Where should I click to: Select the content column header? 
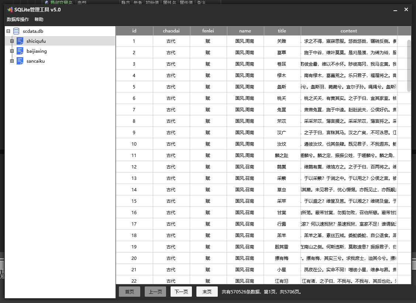348,31
